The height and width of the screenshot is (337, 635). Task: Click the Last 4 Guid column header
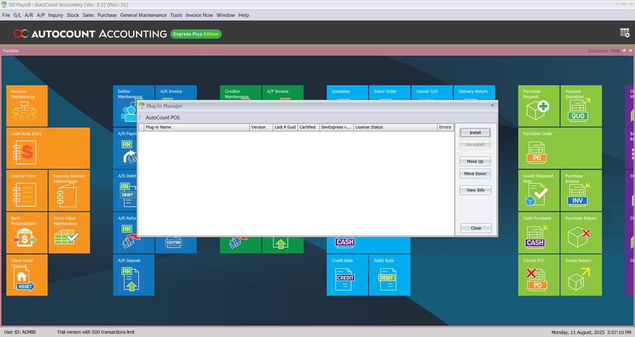285,127
